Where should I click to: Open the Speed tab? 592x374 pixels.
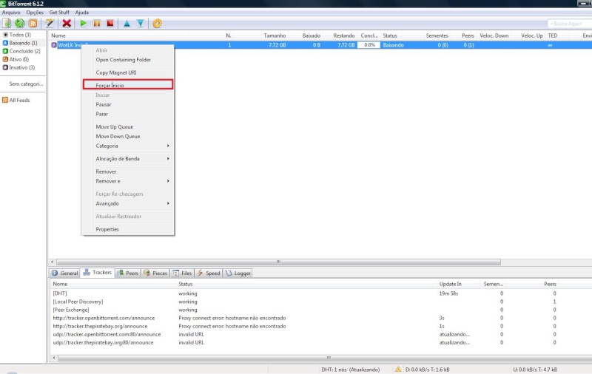click(x=209, y=273)
